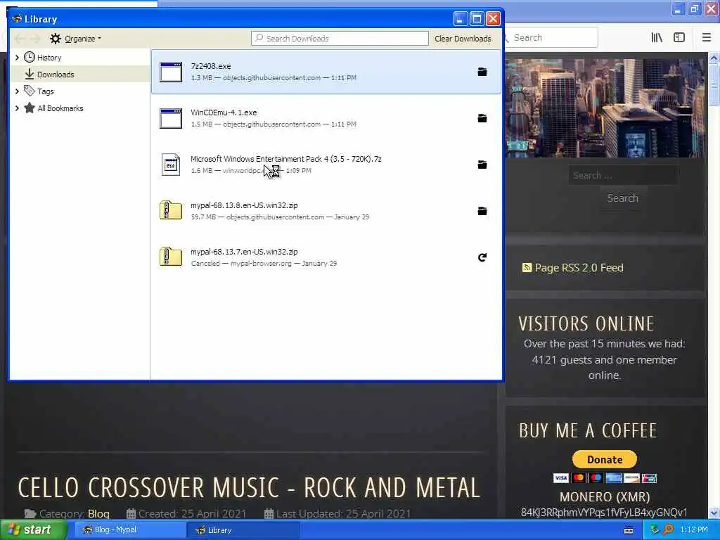The height and width of the screenshot is (540, 720).
Task: Click the PayPal Donate button
Action: 604,459
